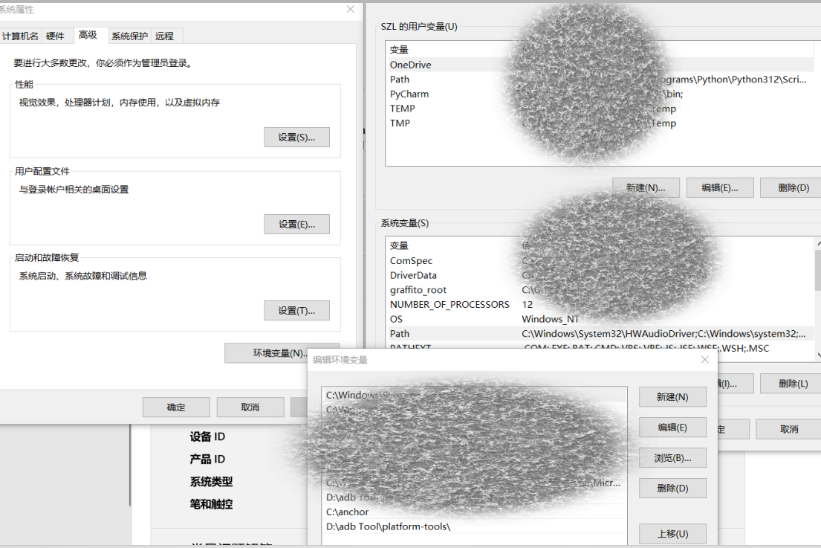Select Path row in system variables

(x=600, y=334)
